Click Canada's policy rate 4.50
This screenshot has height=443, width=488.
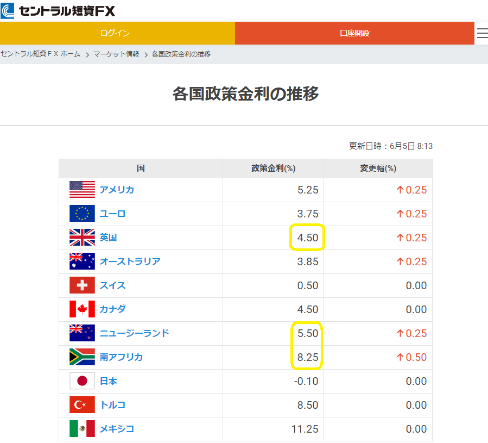point(308,309)
